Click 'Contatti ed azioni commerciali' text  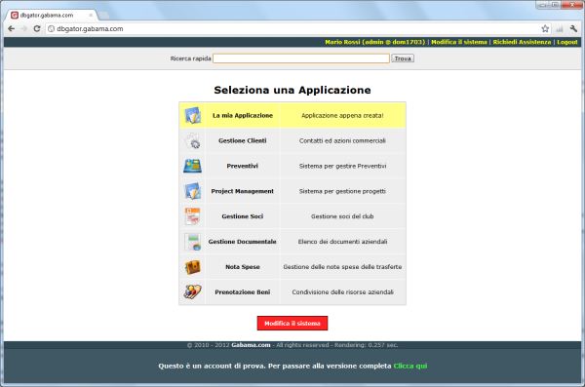click(x=342, y=140)
